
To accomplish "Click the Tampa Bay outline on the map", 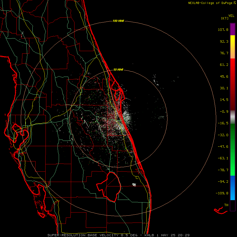I will [x=20, y=133].
